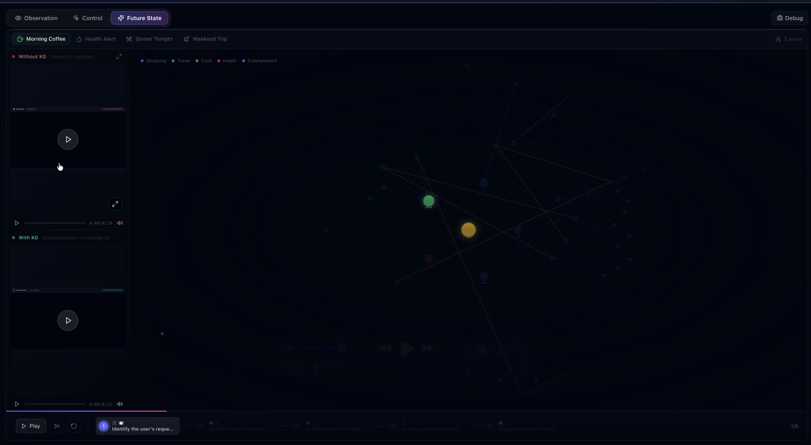The image size is (811, 445).
Task: Switch to the Control tab
Action: (x=88, y=18)
